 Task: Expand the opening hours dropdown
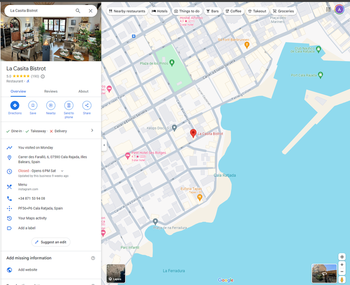[x=62, y=171]
